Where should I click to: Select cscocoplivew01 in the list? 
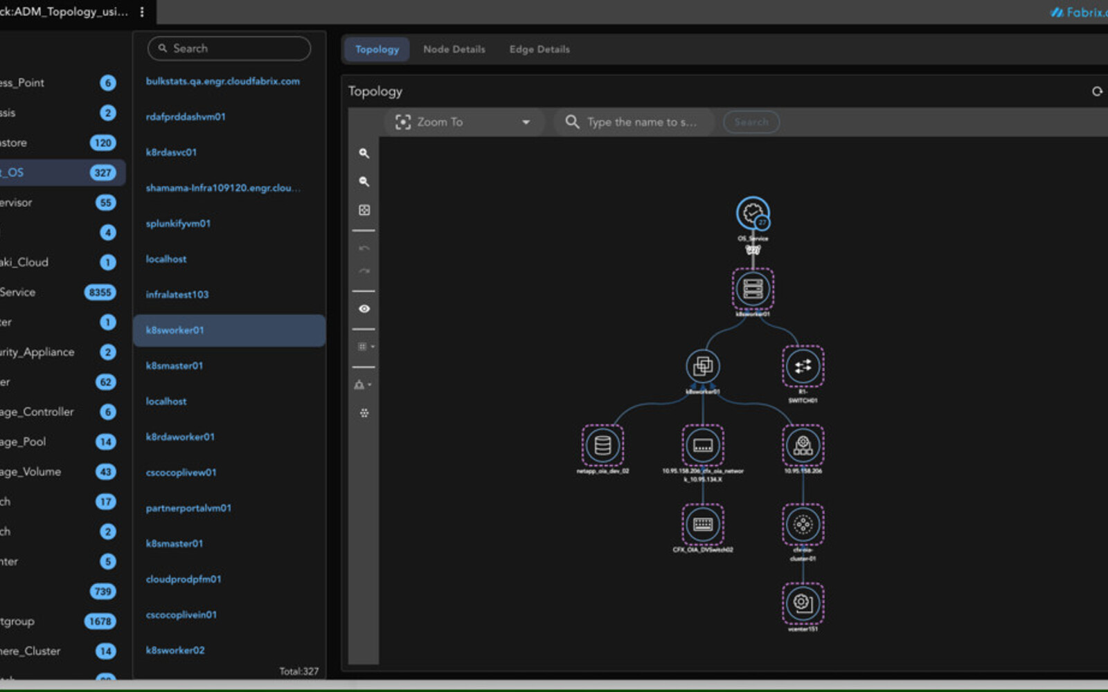click(181, 472)
